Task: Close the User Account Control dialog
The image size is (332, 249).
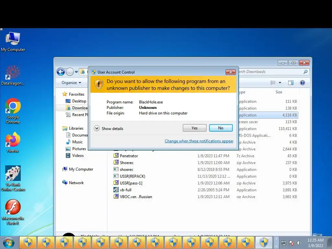Action: (231, 72)
